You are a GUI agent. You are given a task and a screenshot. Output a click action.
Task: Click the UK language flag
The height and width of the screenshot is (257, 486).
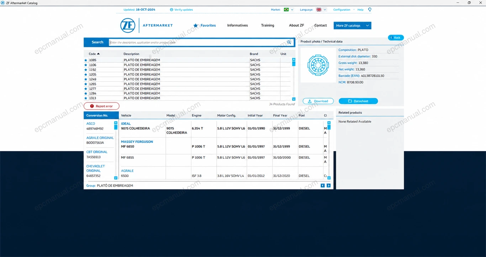coord(319,10)
